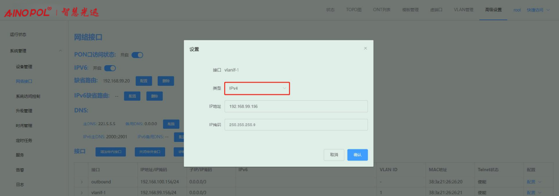Expand the outbound interface row
The width and height of the screenshot is (559, 196).
tap(82, 182)
